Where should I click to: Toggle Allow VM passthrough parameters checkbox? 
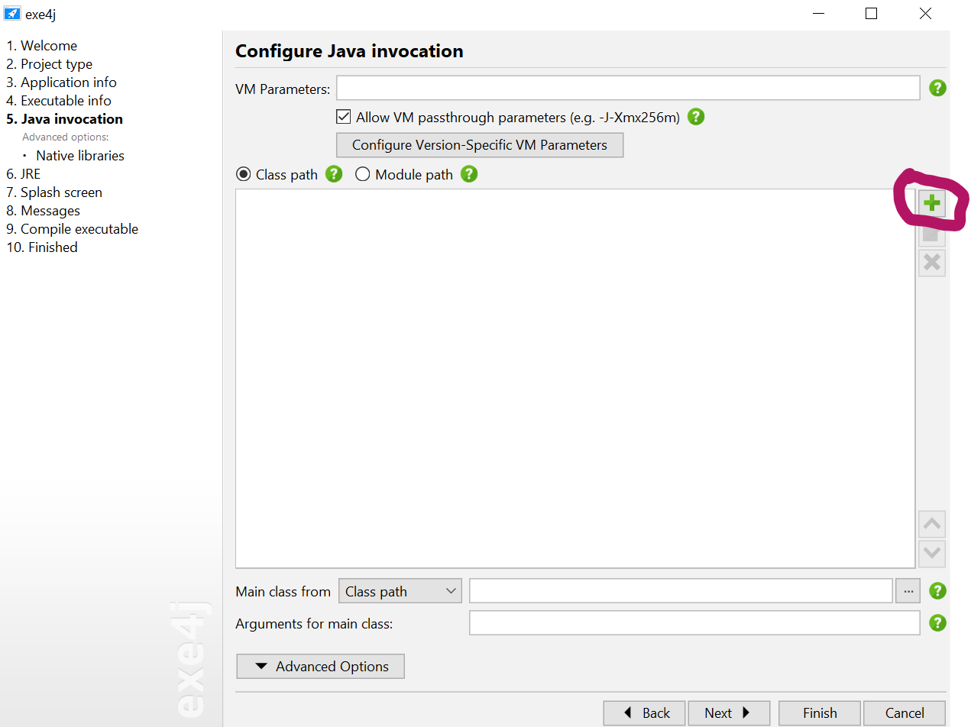pos(343,118)
